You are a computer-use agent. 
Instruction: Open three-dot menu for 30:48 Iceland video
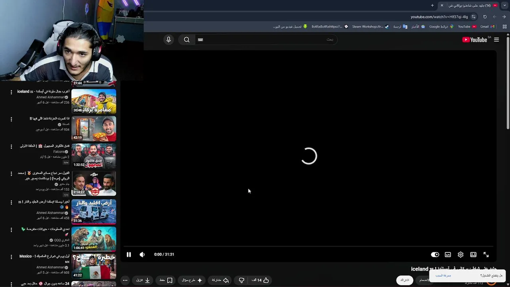coord(11,92)
